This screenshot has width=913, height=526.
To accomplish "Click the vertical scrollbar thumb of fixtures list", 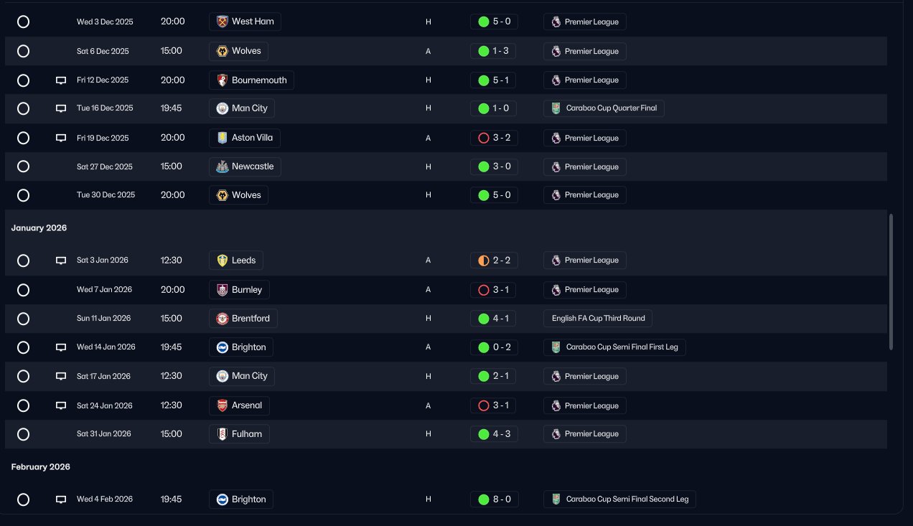I will [891, 282].
